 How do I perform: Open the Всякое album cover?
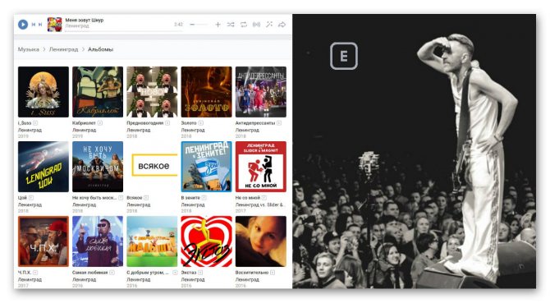point(152,167)
